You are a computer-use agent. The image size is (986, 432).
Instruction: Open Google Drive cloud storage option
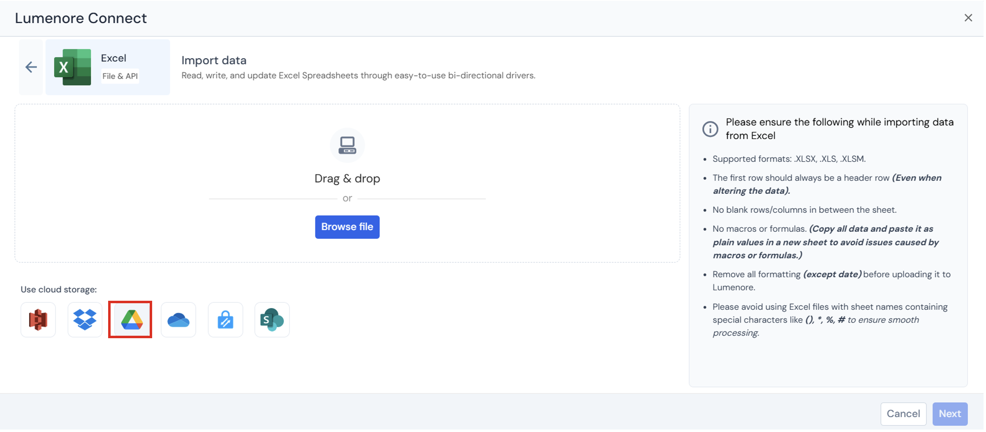point(131,320)
